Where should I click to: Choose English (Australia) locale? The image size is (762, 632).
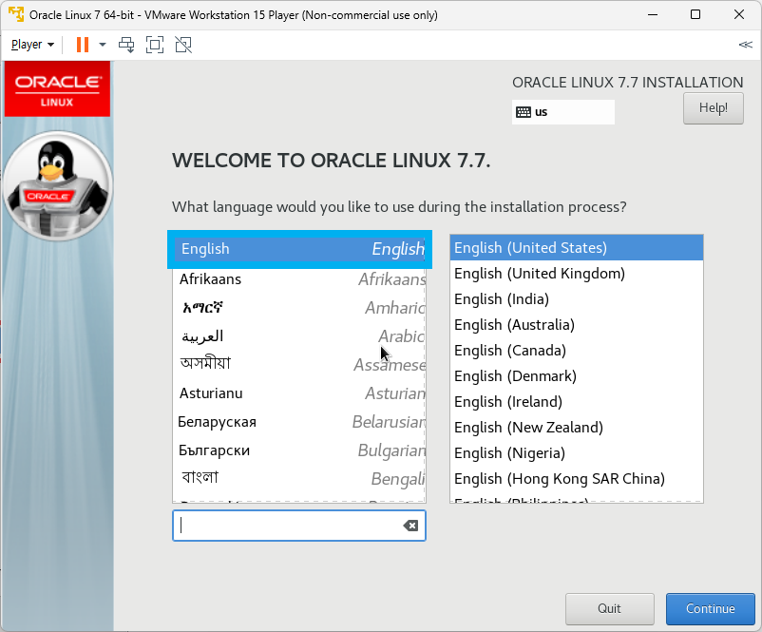[577, 325]
